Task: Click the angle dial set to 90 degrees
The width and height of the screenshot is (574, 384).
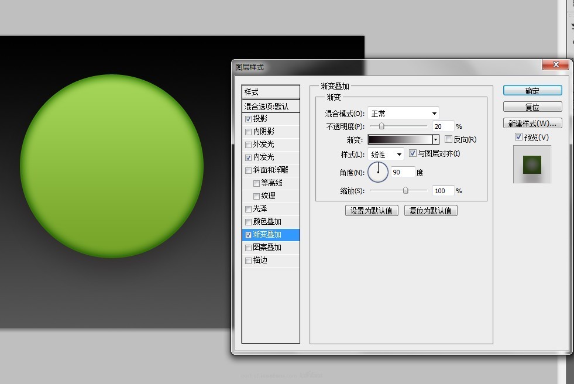Action: (x=379, y=172)
